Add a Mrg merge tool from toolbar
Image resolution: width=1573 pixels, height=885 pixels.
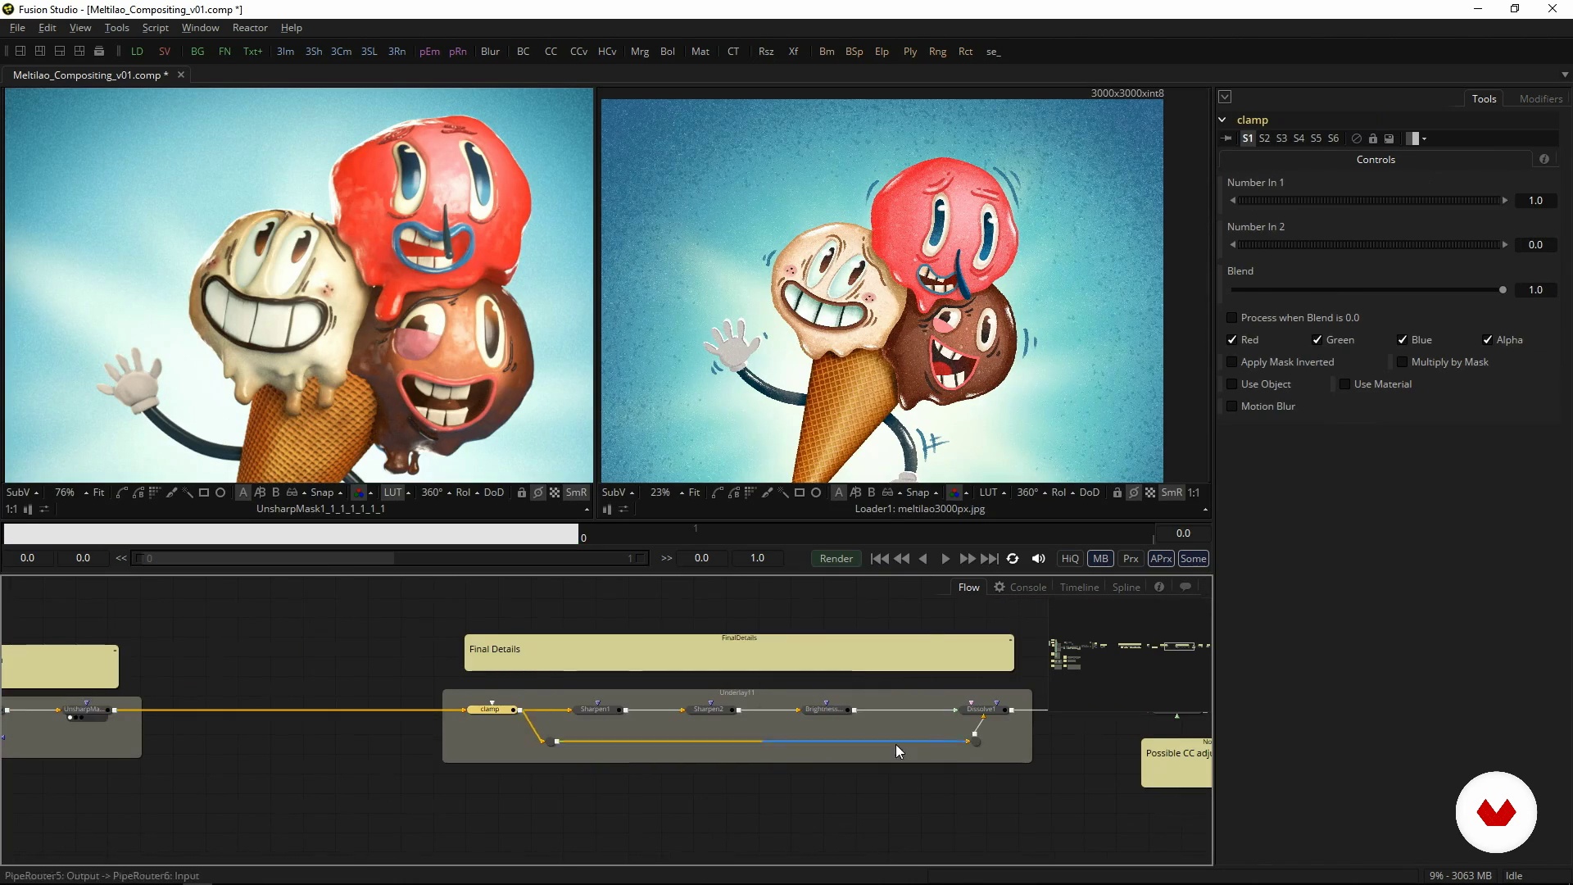point(640,51)
